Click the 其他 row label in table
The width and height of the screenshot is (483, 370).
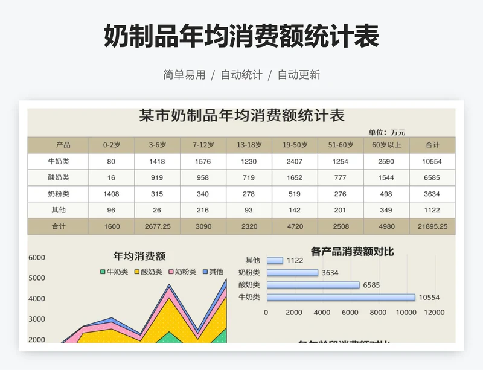tap(58, 210)
